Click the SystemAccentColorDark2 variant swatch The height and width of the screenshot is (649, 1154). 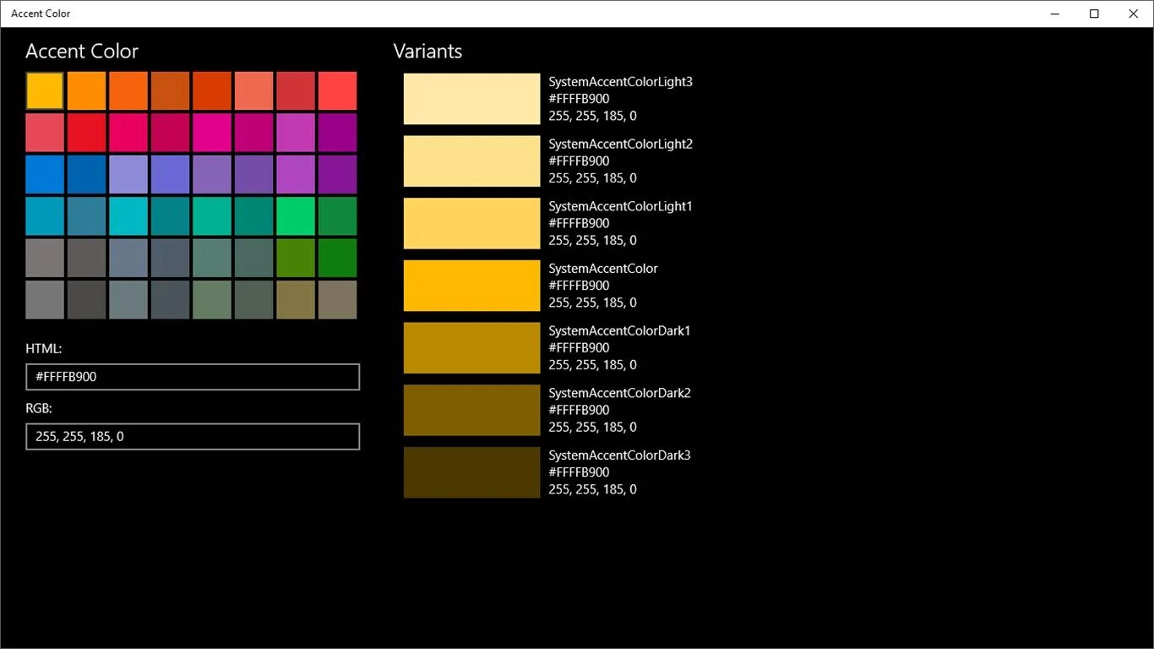pyautogui.click(x=471, y=410)
